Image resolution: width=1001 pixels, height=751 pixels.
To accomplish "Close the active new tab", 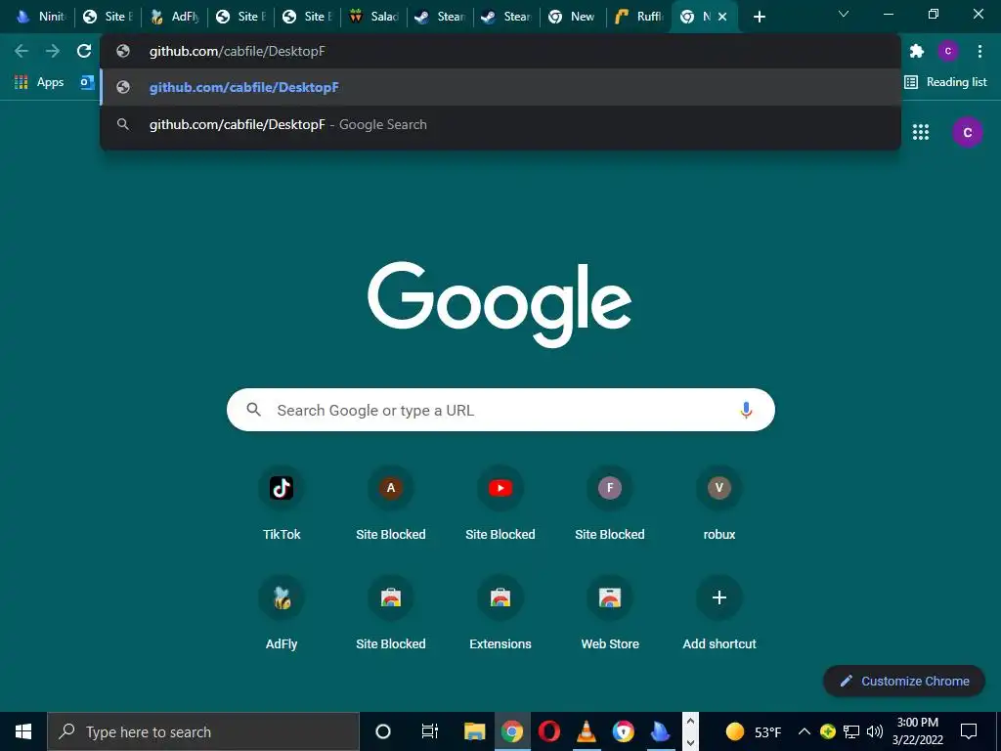I will [722, 17].
